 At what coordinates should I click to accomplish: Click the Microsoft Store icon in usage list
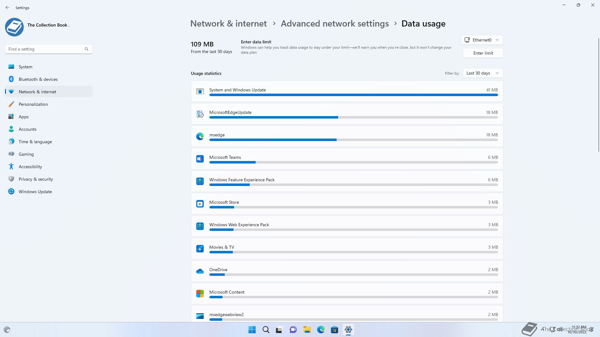click(200, 204)
